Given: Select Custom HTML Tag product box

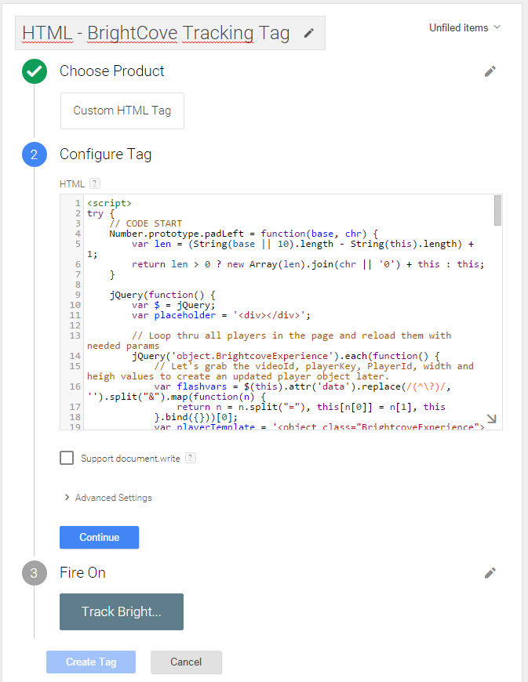Looking at the screenshot, I should [122, 111].
